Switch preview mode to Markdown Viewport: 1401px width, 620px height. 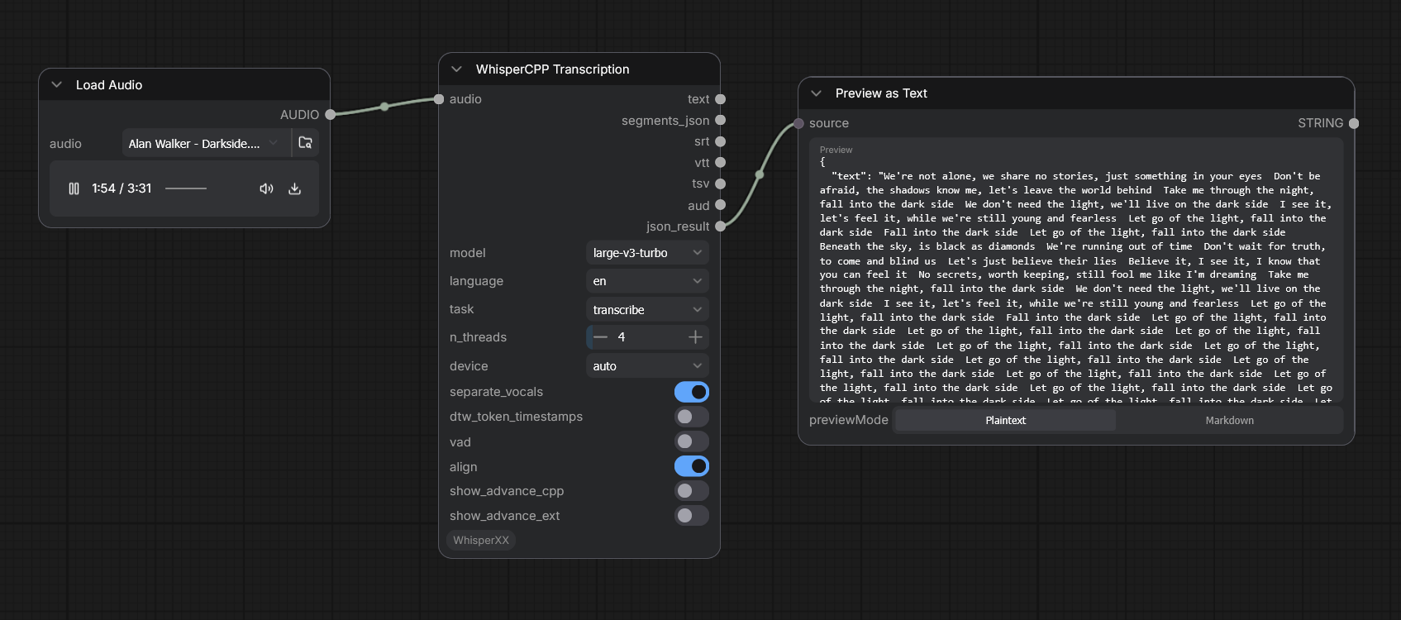[1229, 420]
